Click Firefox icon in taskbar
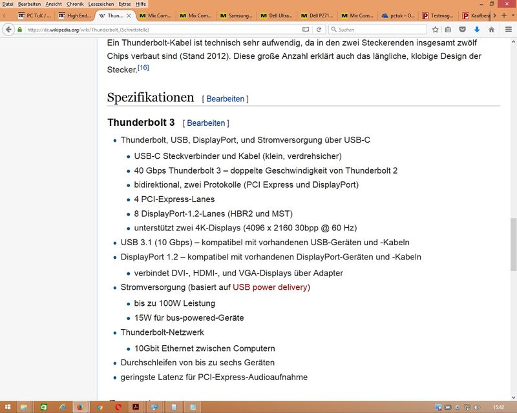Viewport: 517px width, 413px height. coord(79,407)
